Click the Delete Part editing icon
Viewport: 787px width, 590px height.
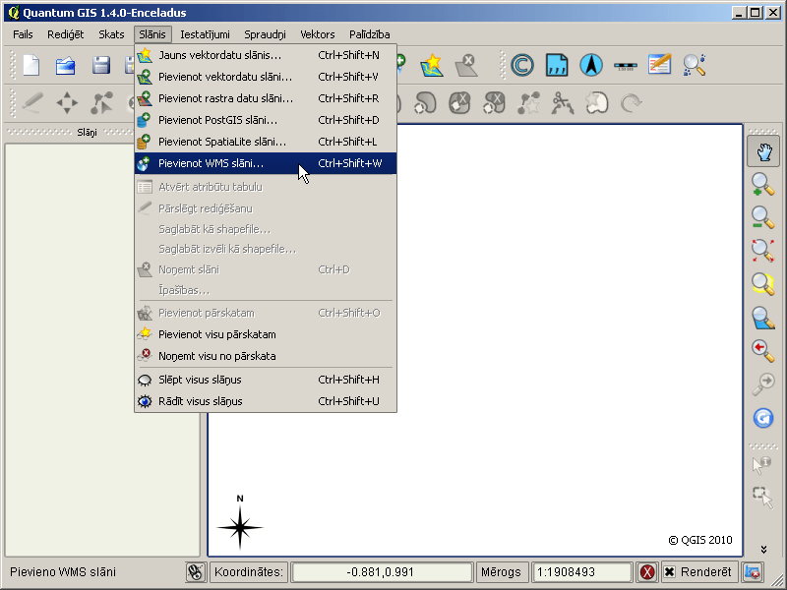(494, 103)
